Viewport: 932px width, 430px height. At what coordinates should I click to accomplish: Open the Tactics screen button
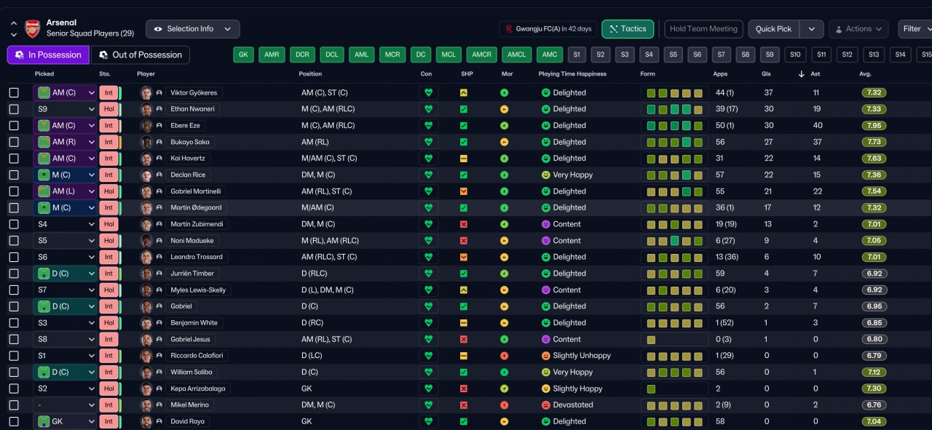(628, 29)
